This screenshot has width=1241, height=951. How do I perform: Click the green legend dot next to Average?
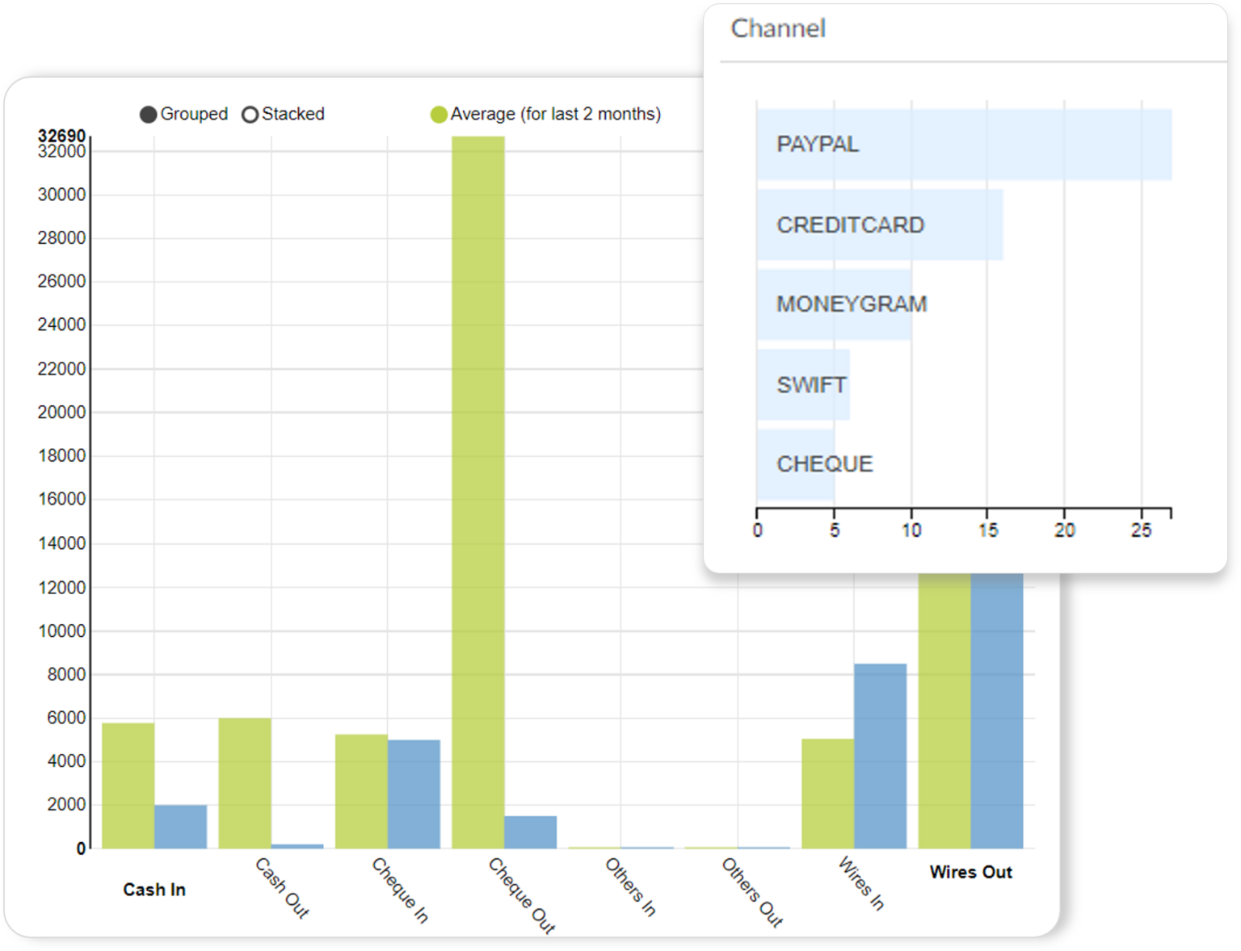click(x=439, y=114)
